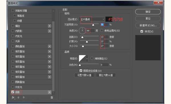Click the 扩展 field showing 37
The image size is (171, 104).
[105, 41]
